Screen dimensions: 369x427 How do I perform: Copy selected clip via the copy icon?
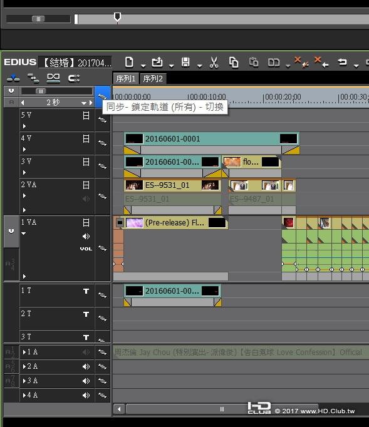234,63
